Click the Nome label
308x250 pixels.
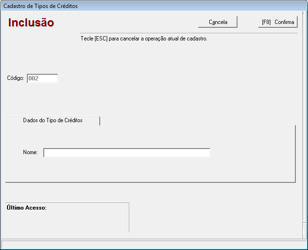click(x=30, y=153)
